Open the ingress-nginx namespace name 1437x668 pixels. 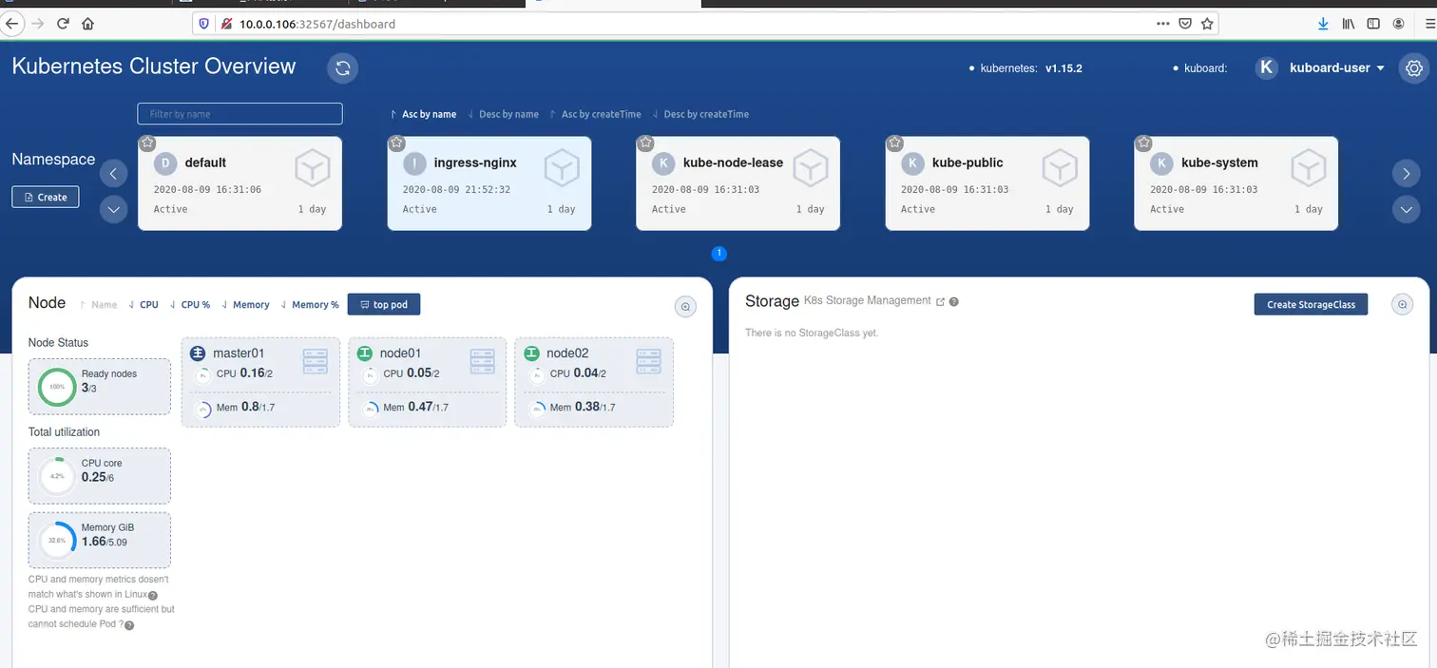[x=475, y=162]
